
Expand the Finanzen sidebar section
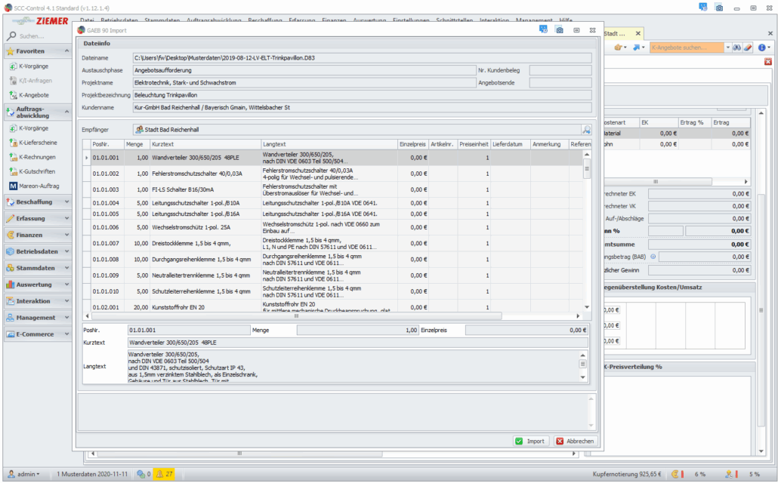pyautogui.click(x=38, y=235)
